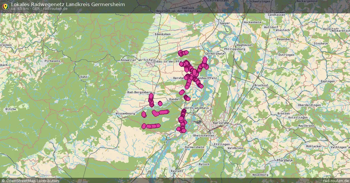
Task: Click the Wissembourg town label
Action: click(125, 113)
